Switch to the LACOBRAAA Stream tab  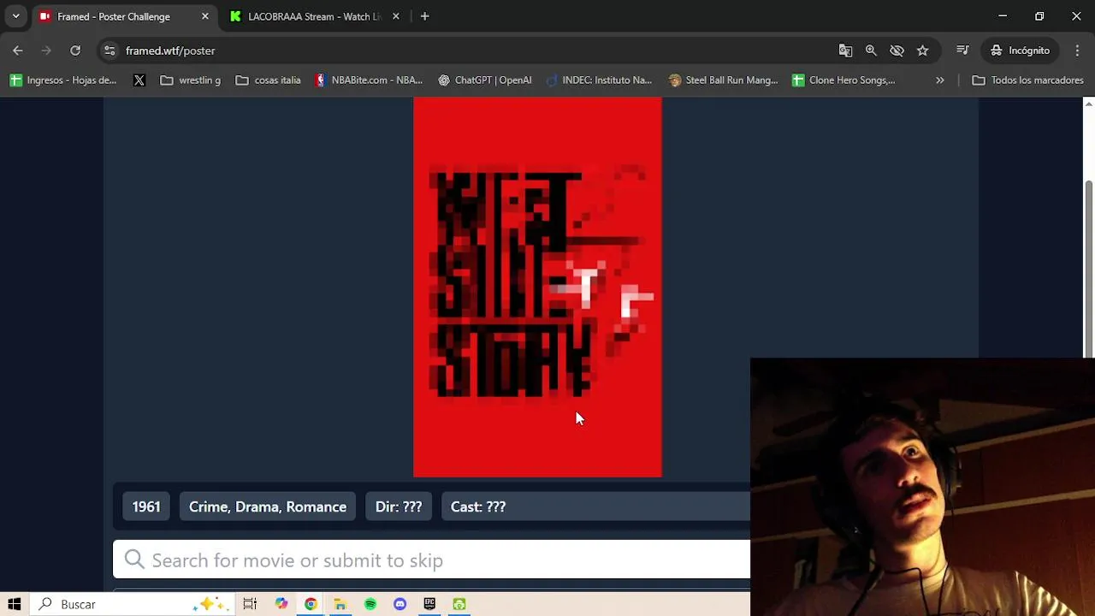[x=314, y=16]
